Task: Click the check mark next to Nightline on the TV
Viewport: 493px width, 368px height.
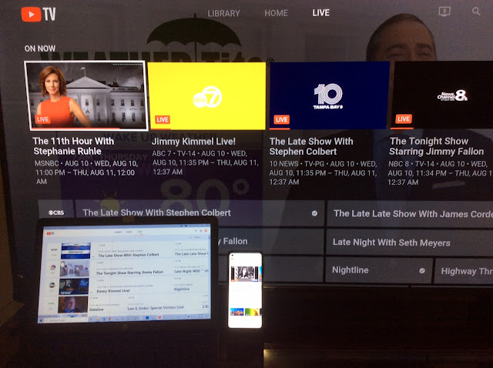Action: point(422,270)
